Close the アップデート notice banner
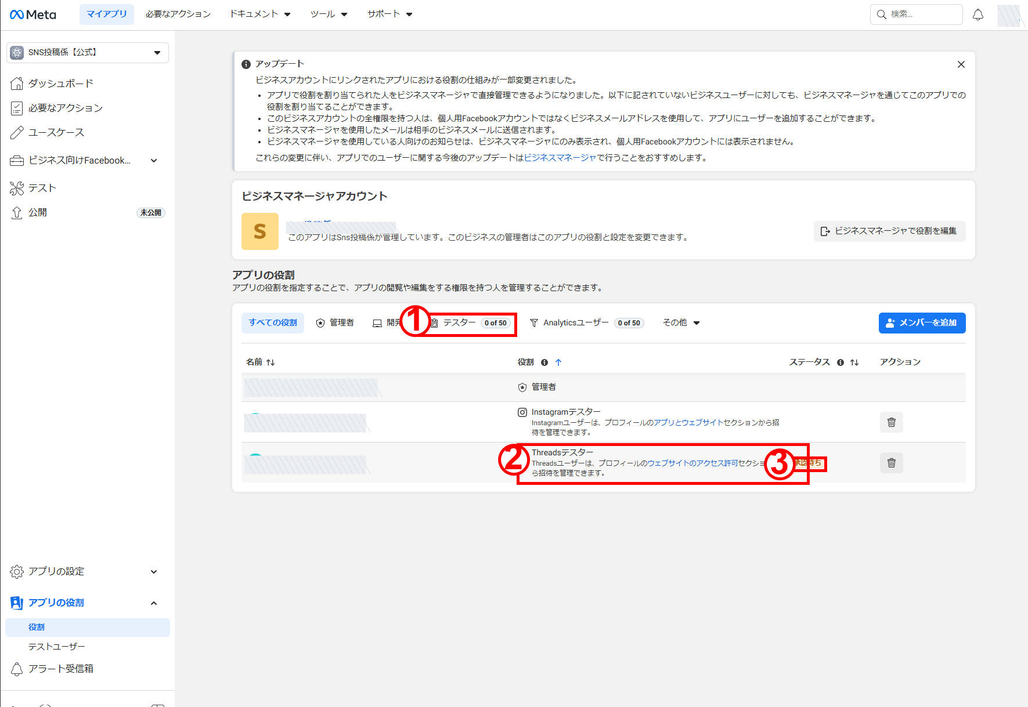 point(961,64)
